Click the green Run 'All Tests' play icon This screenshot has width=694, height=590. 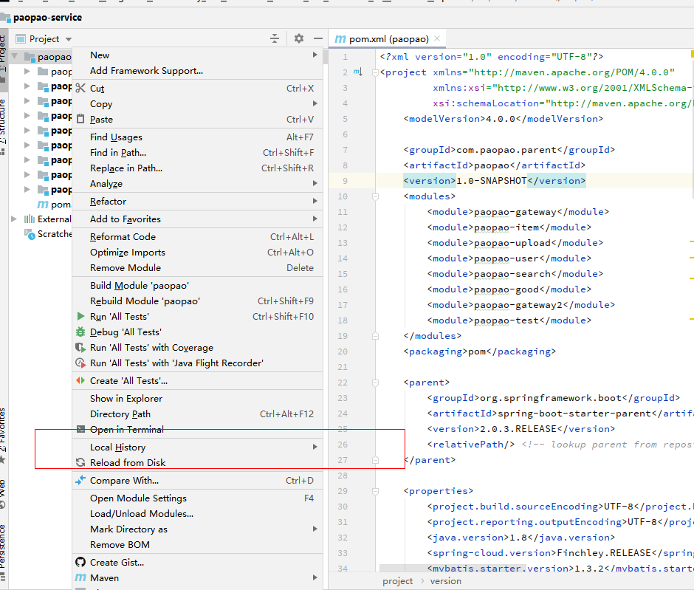[x=80, y=317]
